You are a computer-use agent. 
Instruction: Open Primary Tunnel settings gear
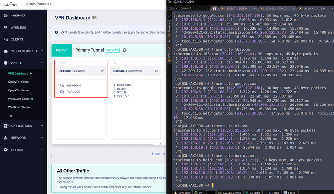[x=125, y=50]
